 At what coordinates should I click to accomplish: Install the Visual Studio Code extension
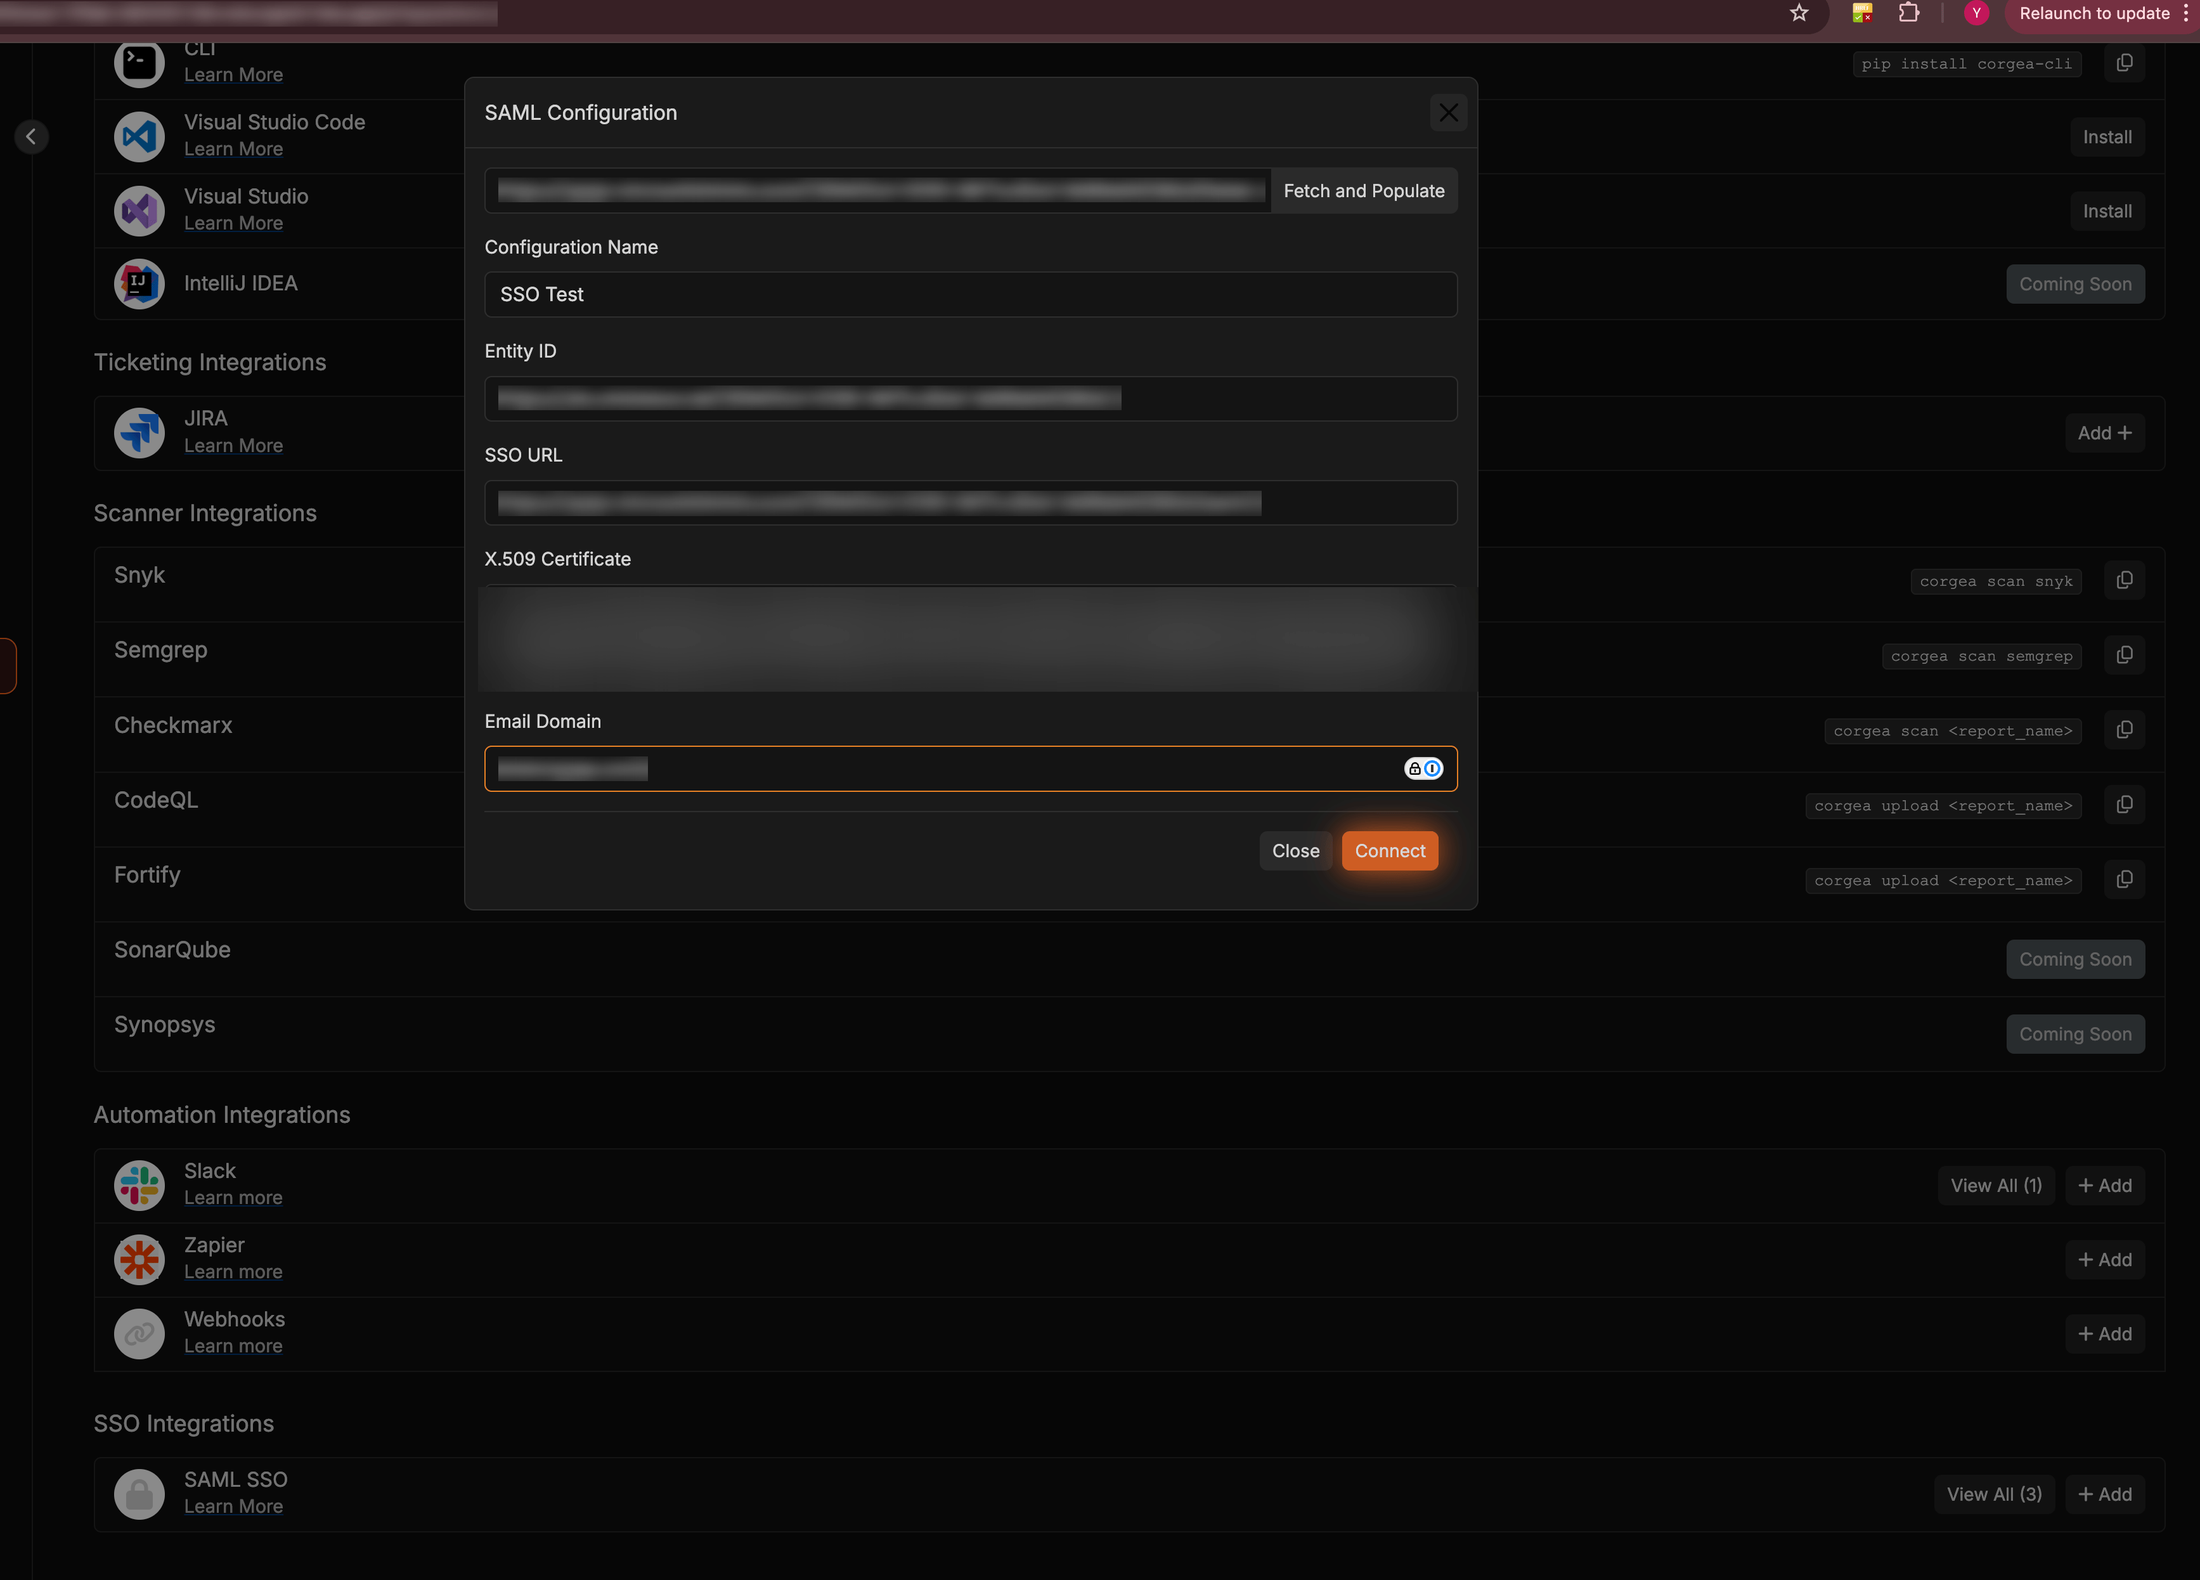click(x=2107, y=137)
